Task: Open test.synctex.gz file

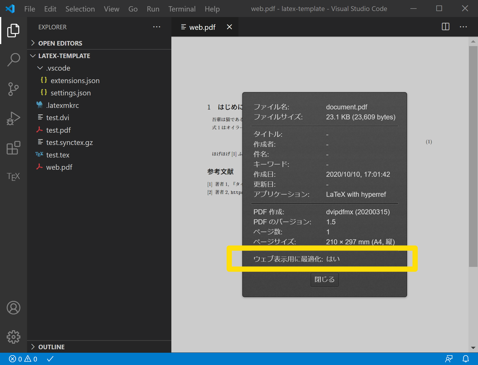Action: (99, 142)
